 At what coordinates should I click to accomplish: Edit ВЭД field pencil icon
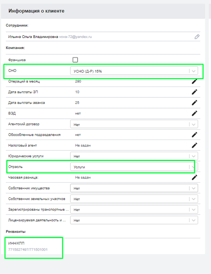point(194,113)
